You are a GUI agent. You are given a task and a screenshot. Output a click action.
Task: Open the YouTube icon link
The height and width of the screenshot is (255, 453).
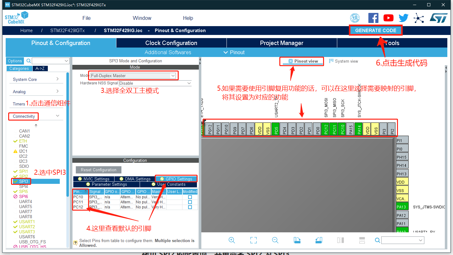click(x=389, y=18)
